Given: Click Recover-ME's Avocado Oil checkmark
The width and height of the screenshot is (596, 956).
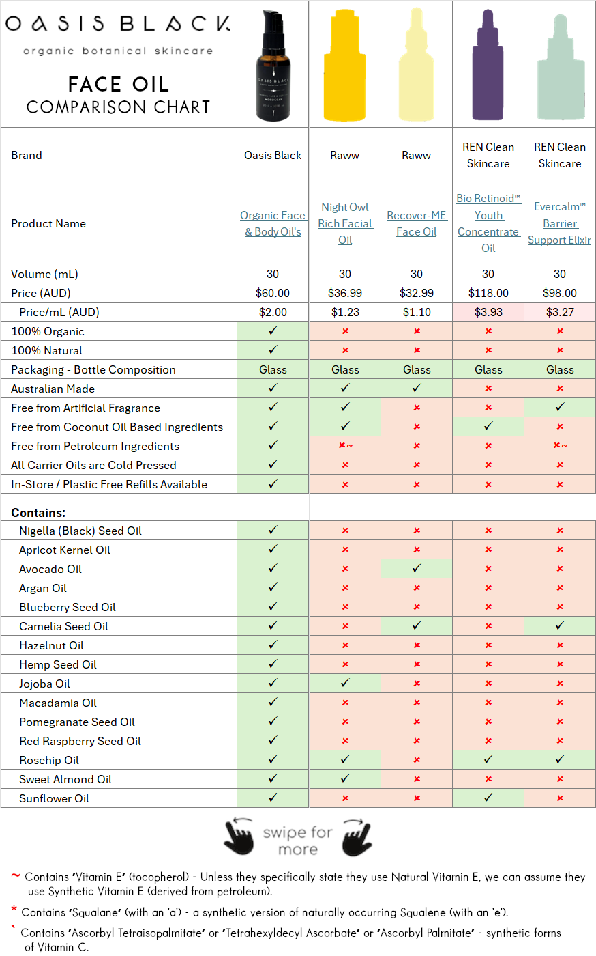Looking at the screenshot, I should (x=417, y=568).
